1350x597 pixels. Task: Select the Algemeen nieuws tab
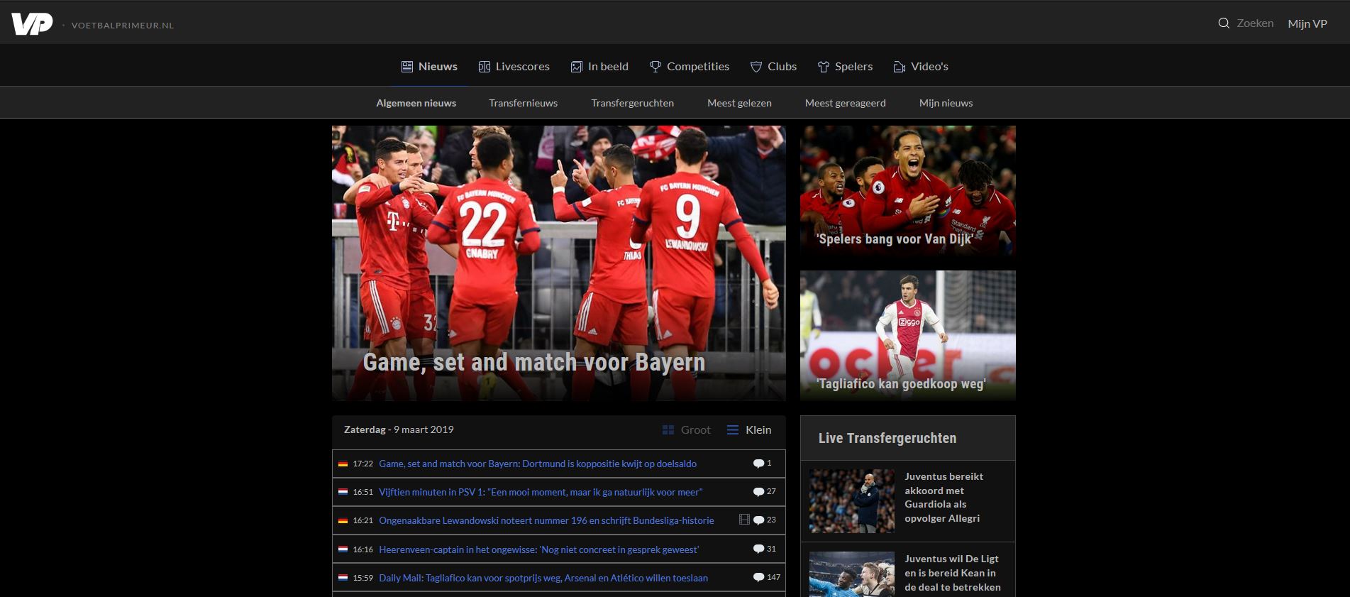tap(416, 103)
